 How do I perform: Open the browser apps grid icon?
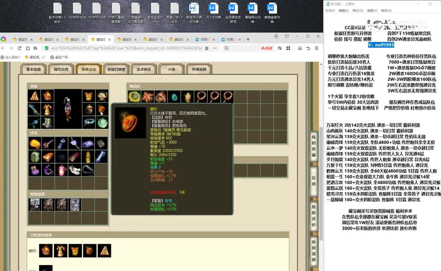click(288, 48)
